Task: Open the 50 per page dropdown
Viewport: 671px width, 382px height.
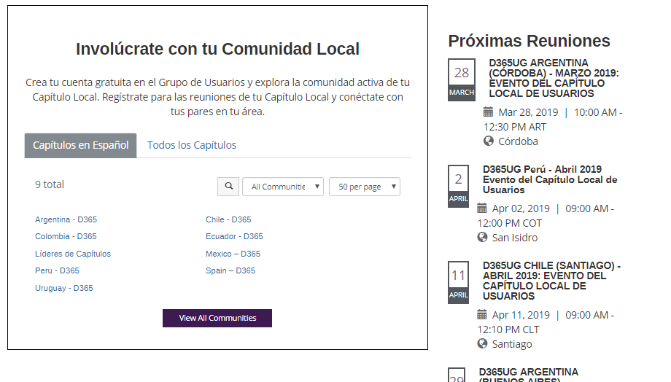Action: point(365,187)
